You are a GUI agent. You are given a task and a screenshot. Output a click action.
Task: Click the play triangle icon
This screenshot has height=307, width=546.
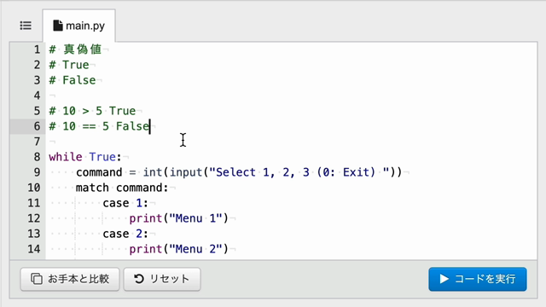click(x=444, y=279)
